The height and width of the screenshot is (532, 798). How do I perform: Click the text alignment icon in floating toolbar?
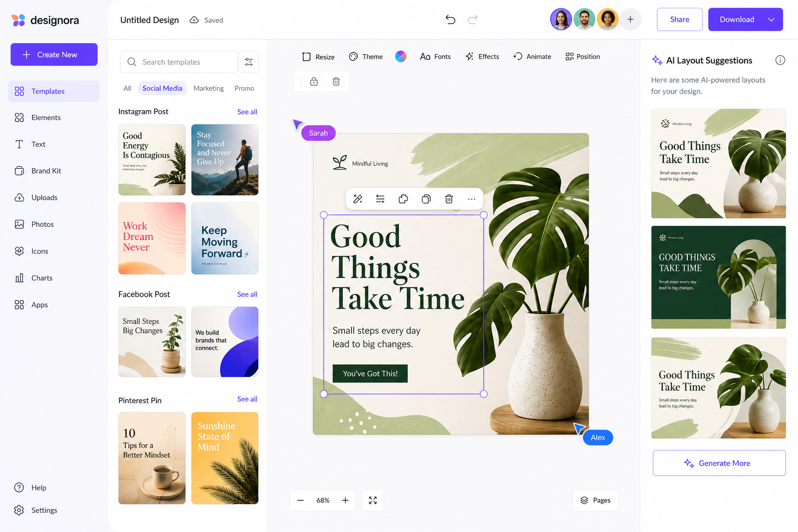(380, 199)
